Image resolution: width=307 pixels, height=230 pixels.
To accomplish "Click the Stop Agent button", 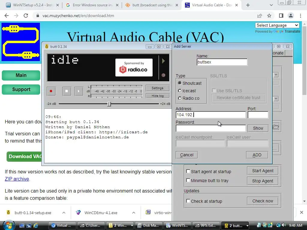I will click(x=263, y=181).
